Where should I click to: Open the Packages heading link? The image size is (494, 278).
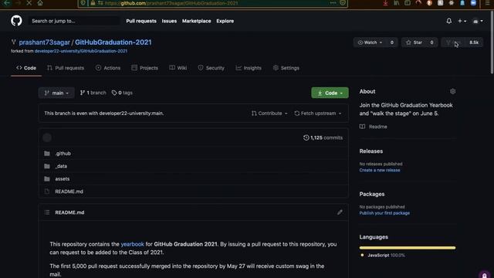coord(372,194)
